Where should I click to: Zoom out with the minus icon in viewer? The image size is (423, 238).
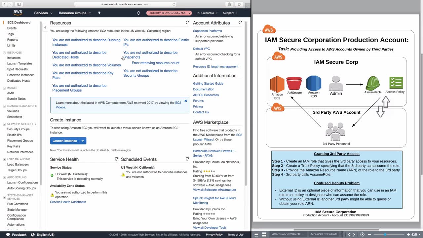369,234
